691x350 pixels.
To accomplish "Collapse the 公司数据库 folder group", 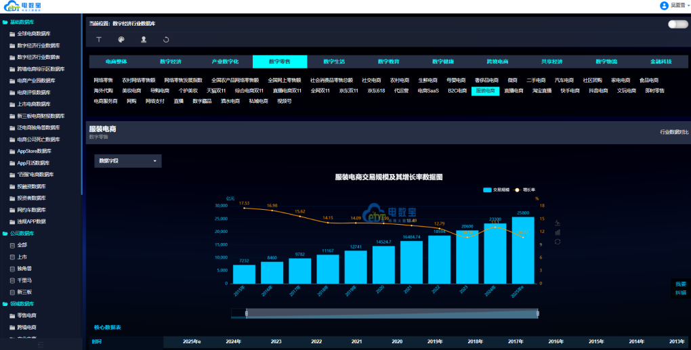I will (23, 233).
